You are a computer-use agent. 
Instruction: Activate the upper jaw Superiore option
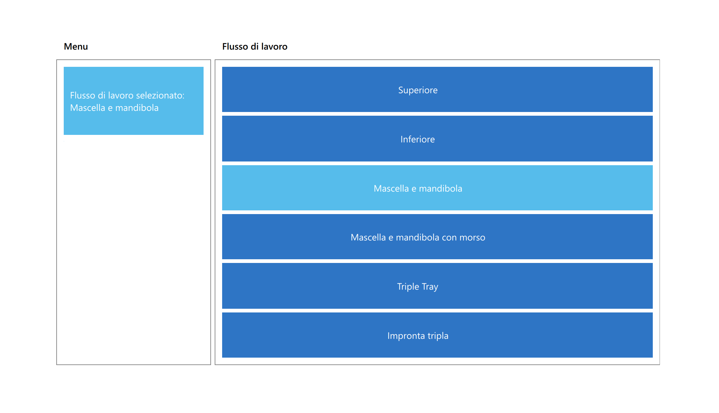[x=437, y=89]
